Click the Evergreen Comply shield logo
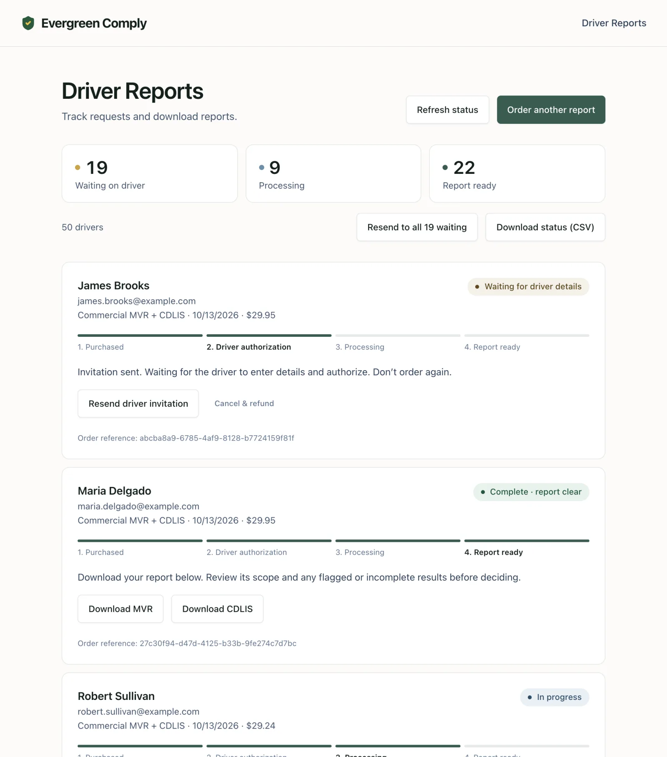 pyautogui.click(x=28, y=23)
